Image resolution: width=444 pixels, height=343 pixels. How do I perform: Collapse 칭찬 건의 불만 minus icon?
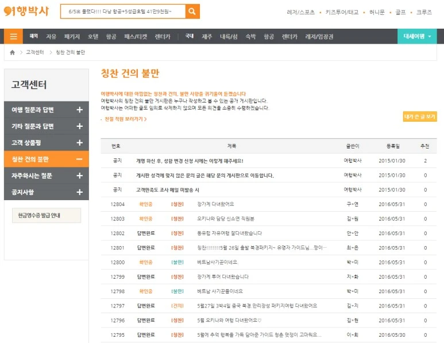[80, 159]
